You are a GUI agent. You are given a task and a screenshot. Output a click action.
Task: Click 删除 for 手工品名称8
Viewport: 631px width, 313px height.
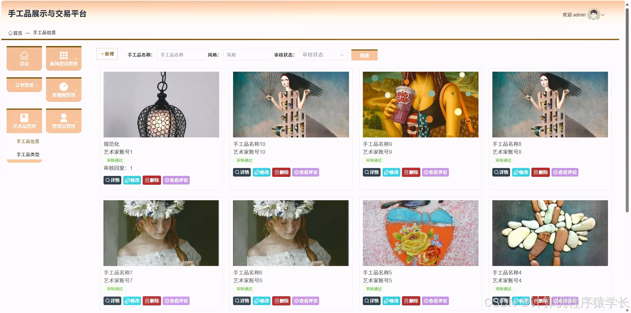541,172
